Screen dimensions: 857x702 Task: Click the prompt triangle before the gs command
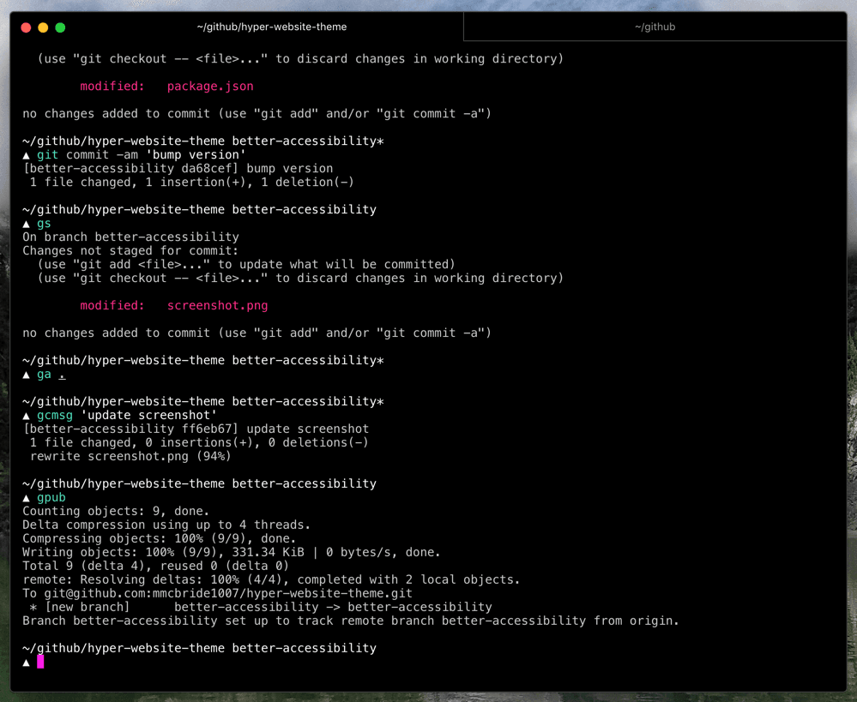[27, 224]
